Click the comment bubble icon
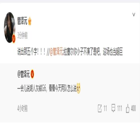The image size is (140, 123). tap(113, 108)
